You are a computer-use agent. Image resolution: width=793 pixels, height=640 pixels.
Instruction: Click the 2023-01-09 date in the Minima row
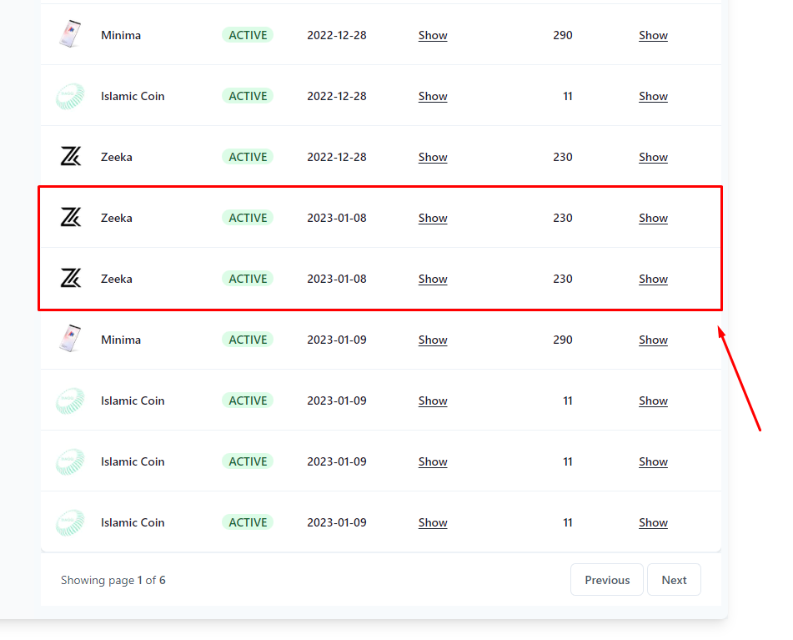pos(337,340)
